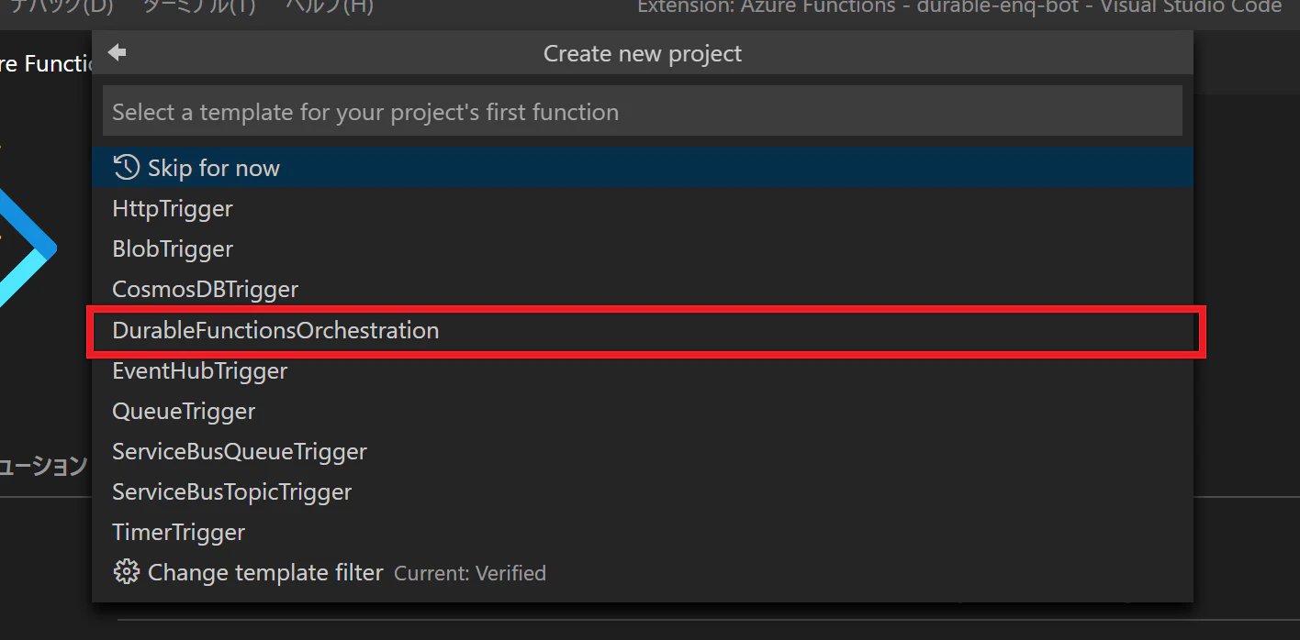The image size is (1300, 640).
Task: Click Skip for now option
Action: (643, 168)
